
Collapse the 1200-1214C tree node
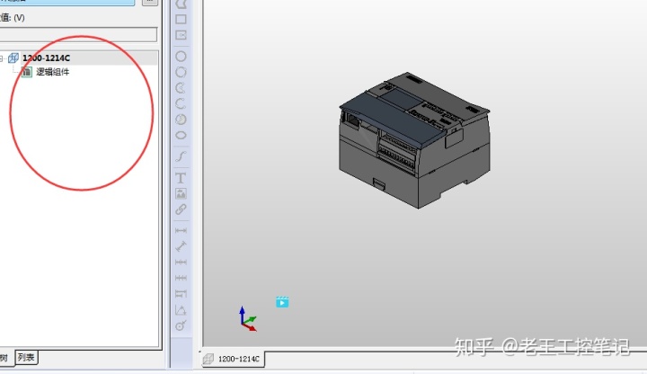[2, 58]
